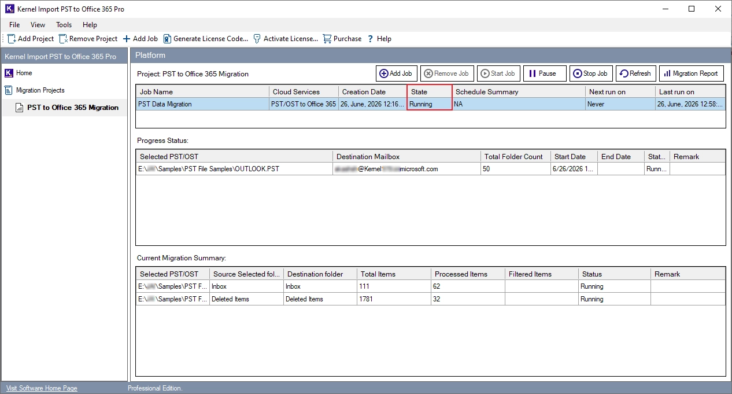The width and height of the screenshot is (732, 394).
Task: Open the View menu
Action: [x=38, y=25]
